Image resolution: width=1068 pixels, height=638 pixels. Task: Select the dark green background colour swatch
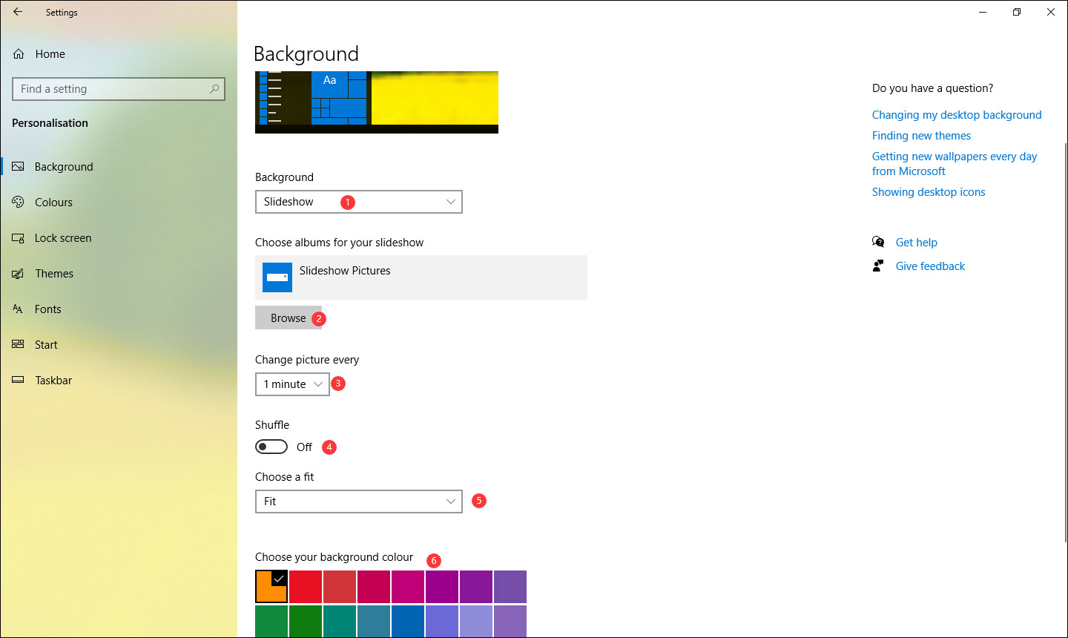click(306, 621)
